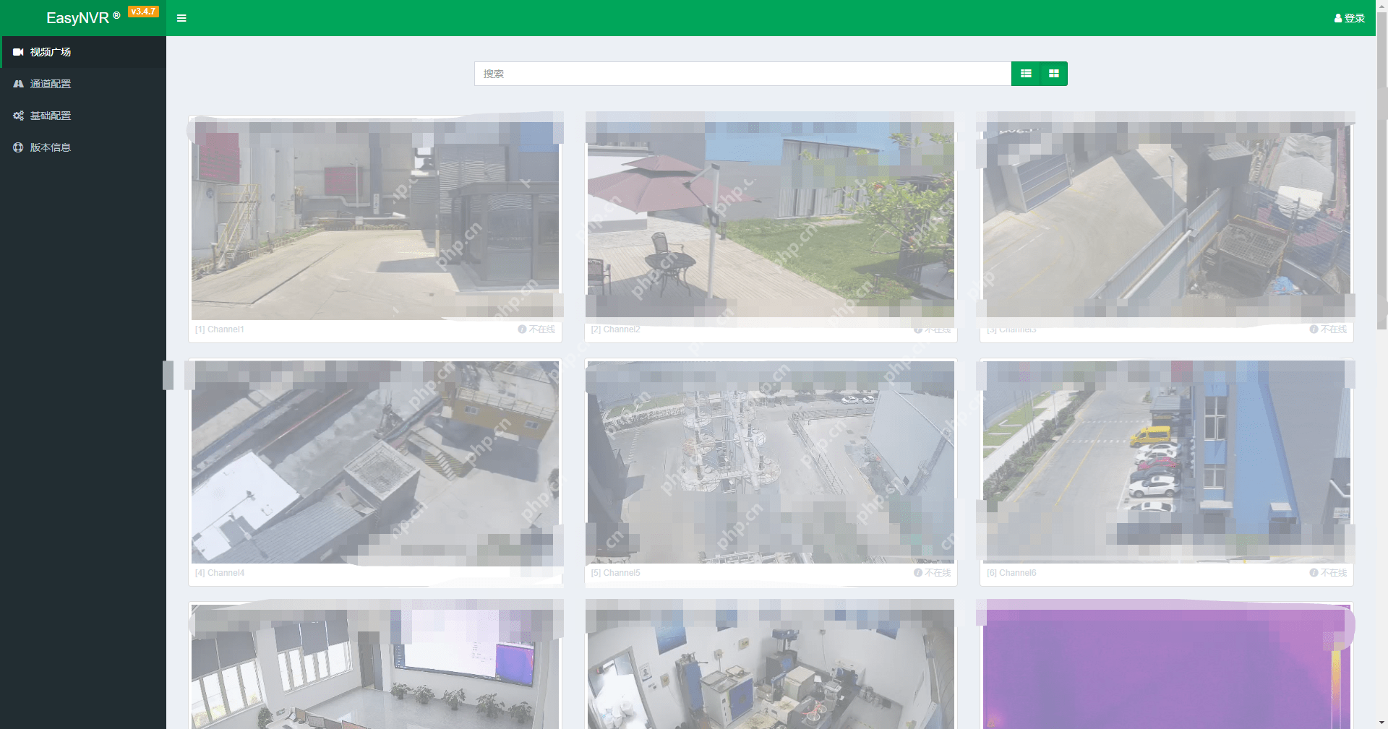Open the 通道配置 menu item
This screenshot has width=1388, height=729.
(51, 84)
